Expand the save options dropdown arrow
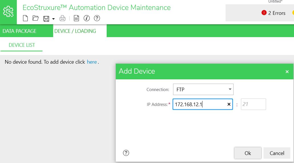 (53, 19)
